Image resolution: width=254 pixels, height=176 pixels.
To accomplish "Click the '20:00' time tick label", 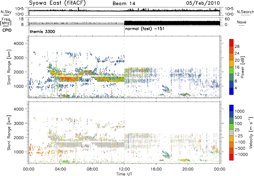I will [188, 169].
